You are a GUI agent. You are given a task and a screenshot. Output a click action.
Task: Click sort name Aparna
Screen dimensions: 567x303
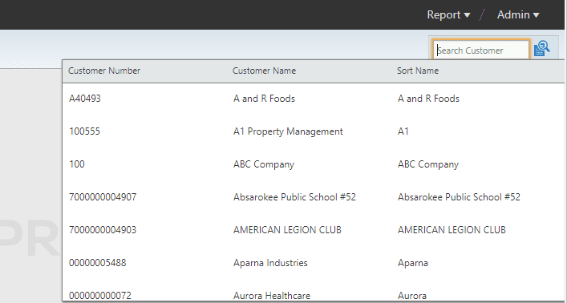point(412,263)
